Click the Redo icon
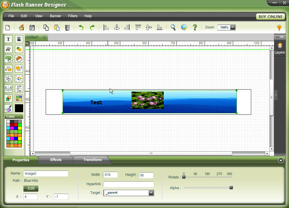The image size is (289, 208). pos(92,27)
